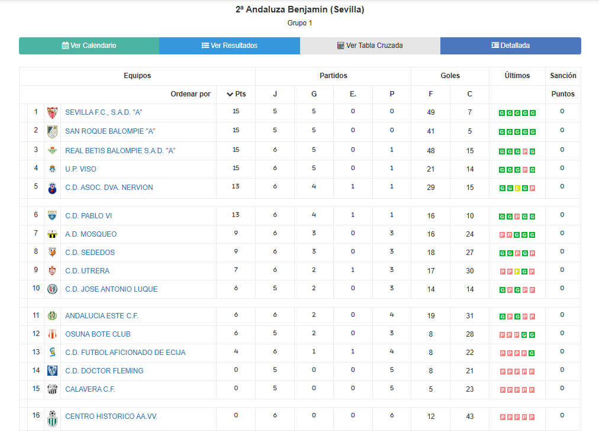Click list icon in Ver Resultados button
Image resolution: width=599 pixels, height=439 pixels.
tap(205, 46)
